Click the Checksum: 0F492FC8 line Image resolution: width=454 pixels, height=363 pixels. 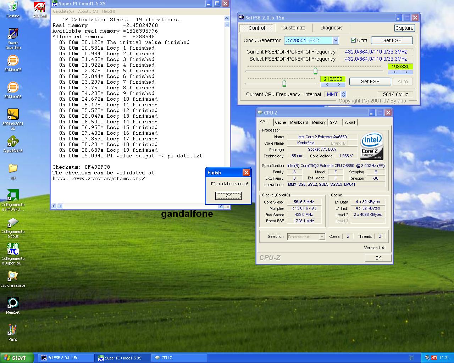(81, 167)
